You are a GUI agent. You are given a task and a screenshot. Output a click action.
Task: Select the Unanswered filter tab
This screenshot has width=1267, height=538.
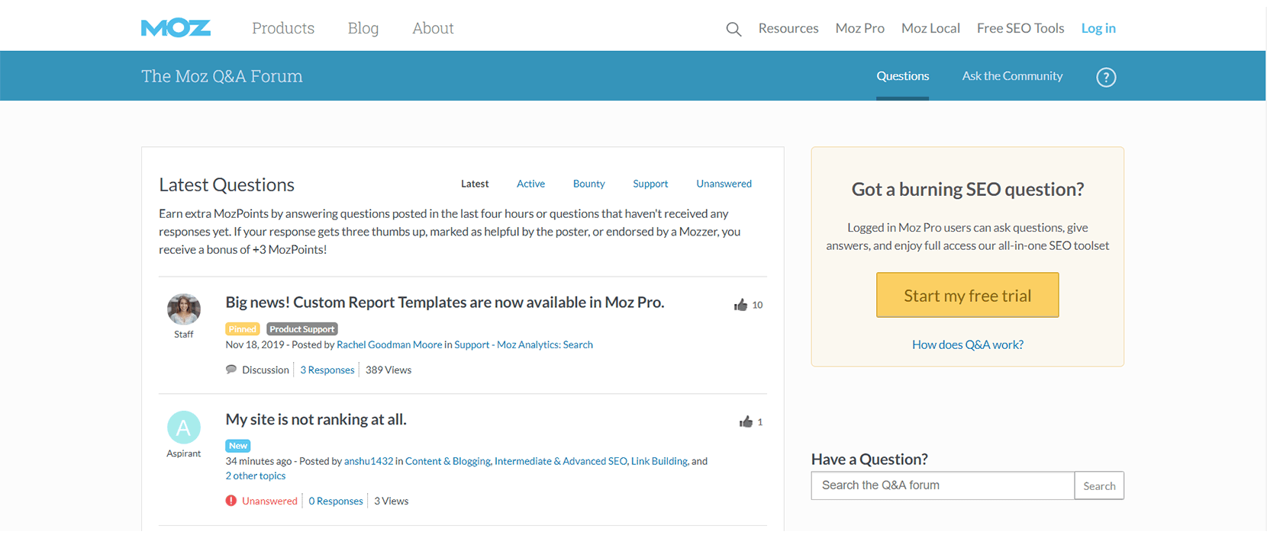[724, 184]
